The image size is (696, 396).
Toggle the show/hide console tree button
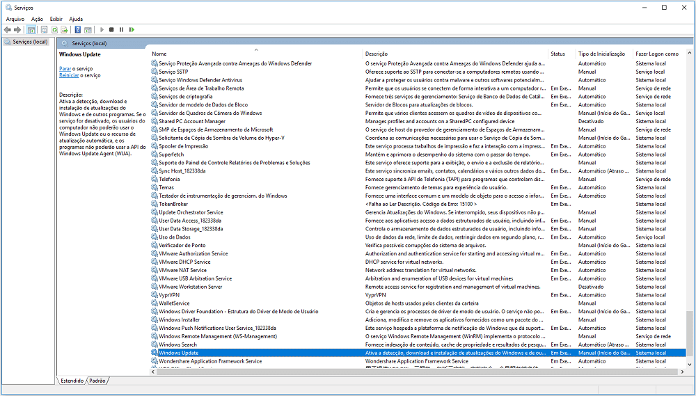click(x=32, y=30)
